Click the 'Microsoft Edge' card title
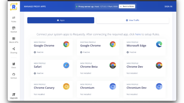This screenshot has height=103, width=184. tap(136, 46)
